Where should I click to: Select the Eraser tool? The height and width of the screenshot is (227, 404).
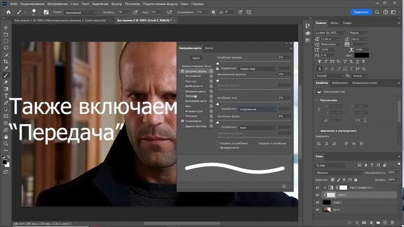[6, 82]
